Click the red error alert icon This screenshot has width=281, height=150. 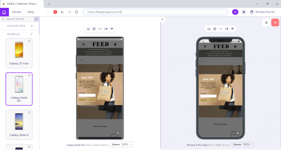click(x=55, y=12)
